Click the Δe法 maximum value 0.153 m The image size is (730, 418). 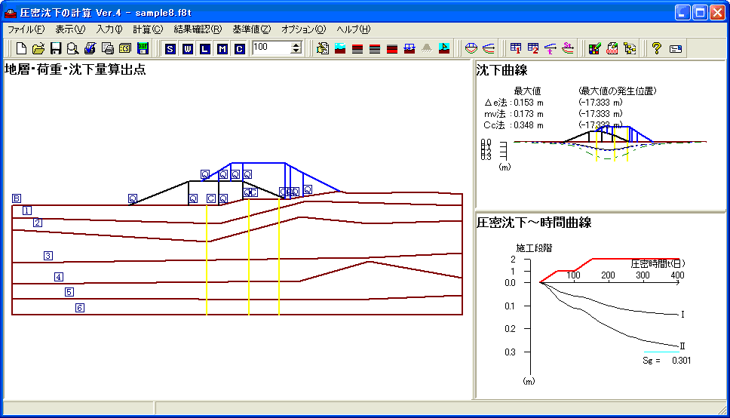[x=529, y=103]
